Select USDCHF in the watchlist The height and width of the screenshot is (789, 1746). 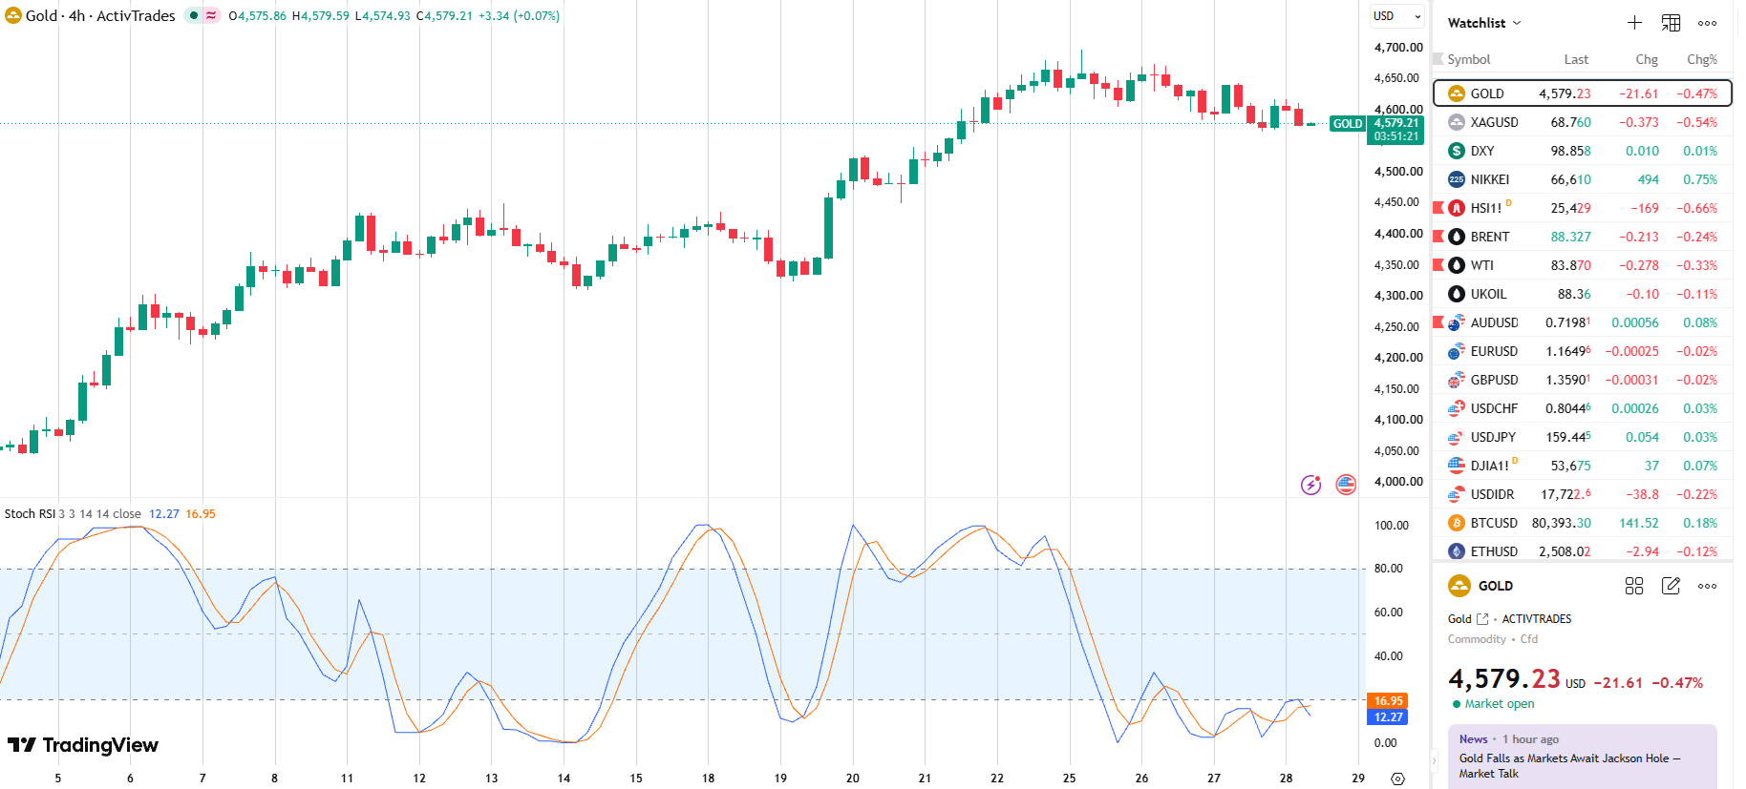(x=1583, y=408)
